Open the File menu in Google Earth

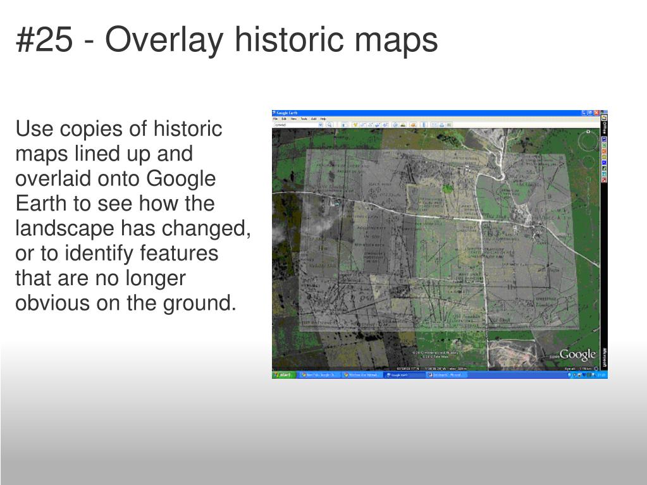point(275,119)
